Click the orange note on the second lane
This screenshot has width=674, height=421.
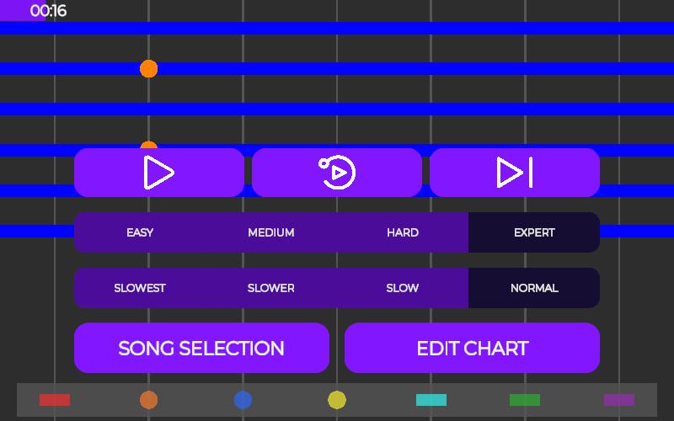[149, 69]
